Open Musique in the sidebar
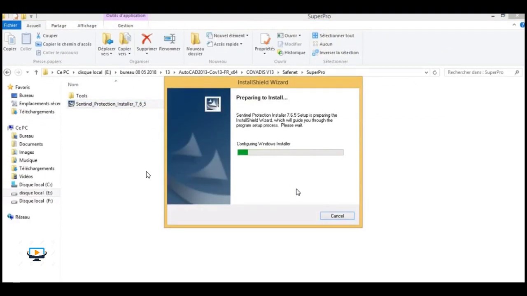 pos(28,160)
